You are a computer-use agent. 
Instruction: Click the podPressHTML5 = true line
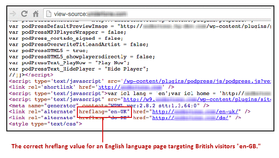click(x=48, y=51)
